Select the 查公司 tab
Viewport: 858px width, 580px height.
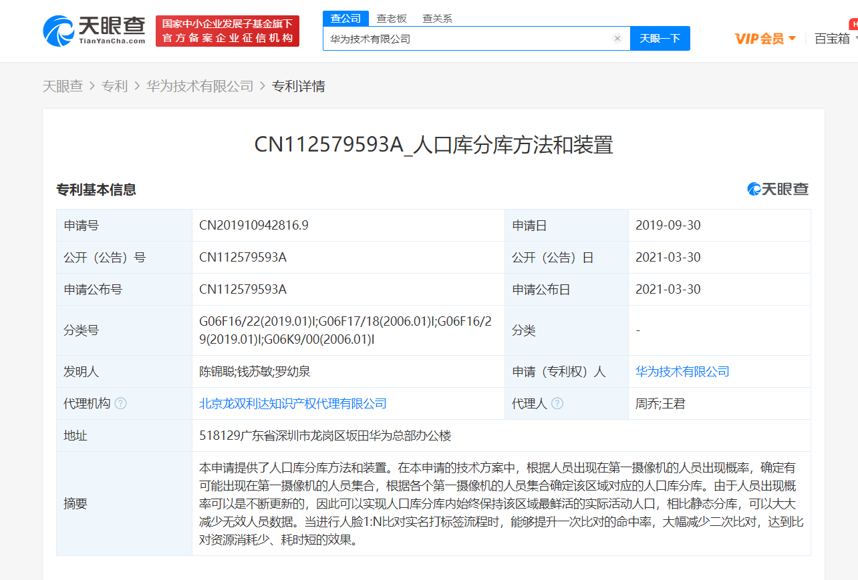click(345, 18)
